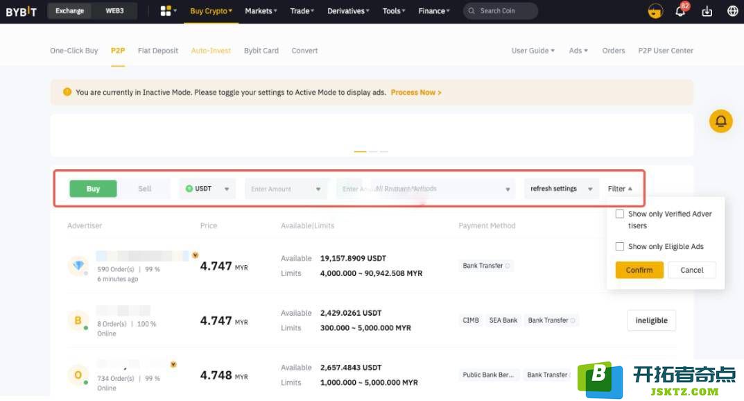Expand the Ads dropdown
744x401 pixels.
click(578, 51)
